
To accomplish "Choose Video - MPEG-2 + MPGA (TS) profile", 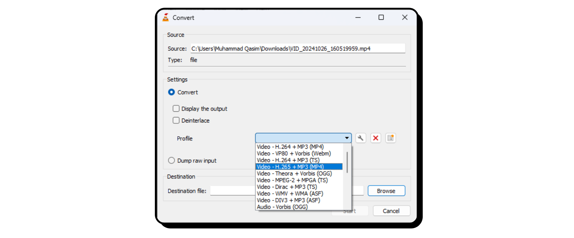I will 299,180.
